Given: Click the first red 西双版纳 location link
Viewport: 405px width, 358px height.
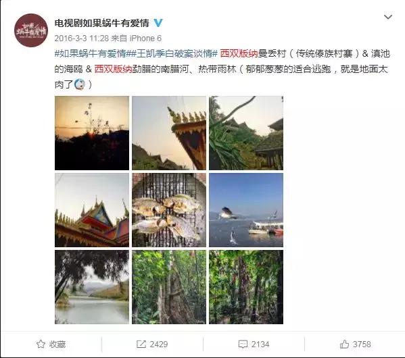Looking at the screenshot, I should point(239,53).
